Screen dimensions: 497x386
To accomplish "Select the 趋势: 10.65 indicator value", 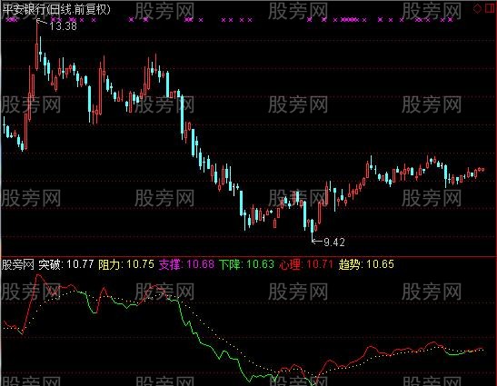I will (366, 264).
